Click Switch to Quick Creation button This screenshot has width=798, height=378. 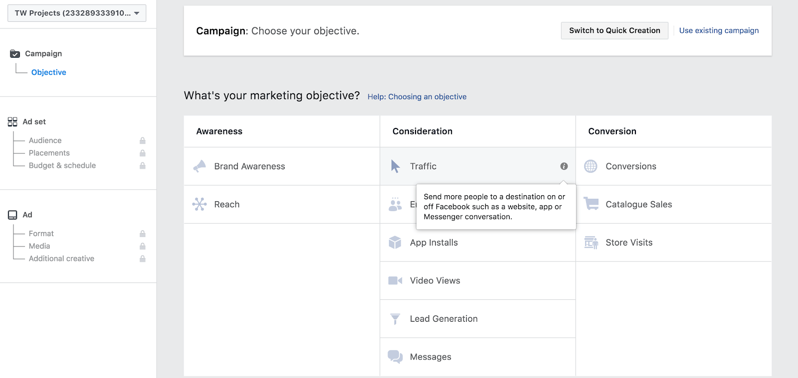[x=614, y=30]
